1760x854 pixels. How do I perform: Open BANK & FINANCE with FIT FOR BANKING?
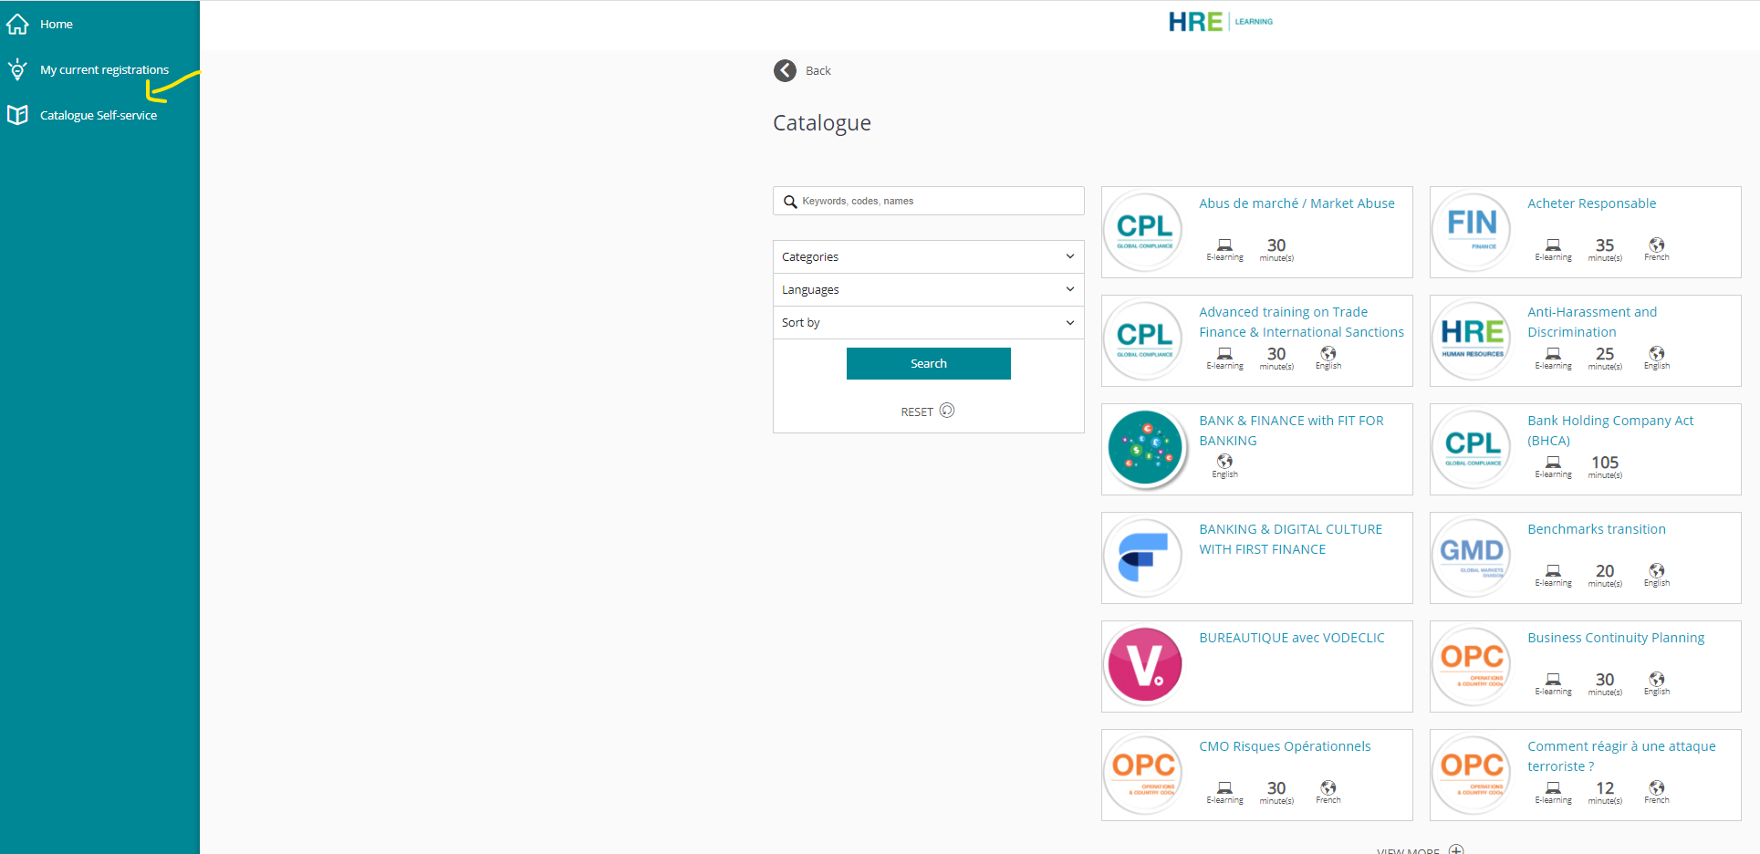point(1291,431)
